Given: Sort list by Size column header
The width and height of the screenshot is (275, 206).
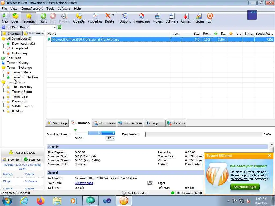Looking at the screenshot, I should point(191,34).
